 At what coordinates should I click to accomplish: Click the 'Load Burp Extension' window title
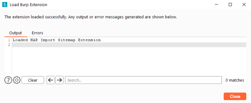28,5
